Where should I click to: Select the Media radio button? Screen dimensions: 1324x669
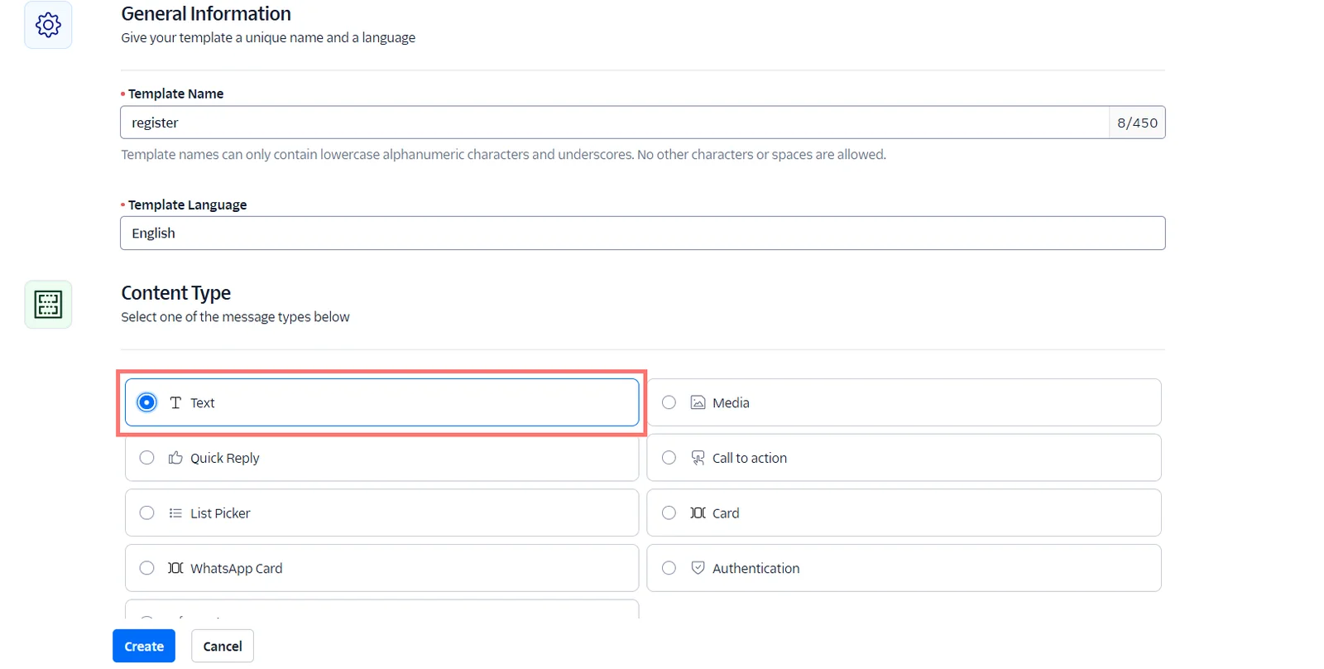click(x=669, y=402)
